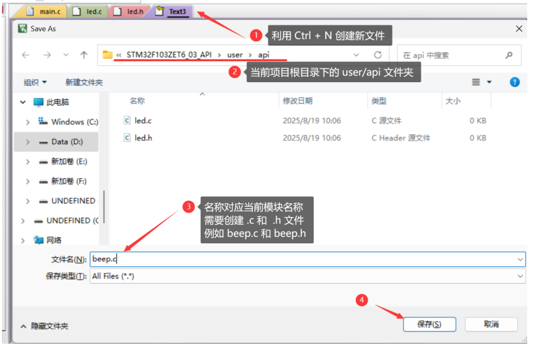Select Data (D:) drive
Viewport: 537px width, 345px height.
61,142
